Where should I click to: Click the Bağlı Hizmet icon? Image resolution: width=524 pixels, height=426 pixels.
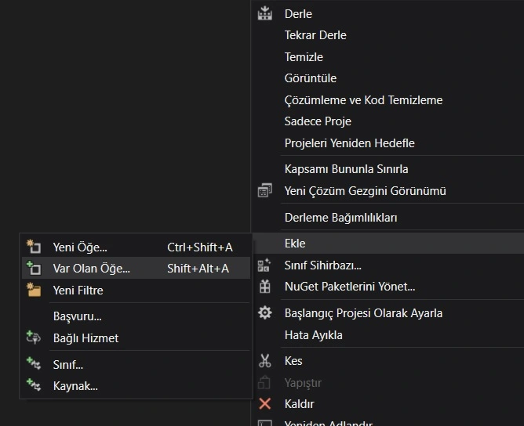(33, 338)
